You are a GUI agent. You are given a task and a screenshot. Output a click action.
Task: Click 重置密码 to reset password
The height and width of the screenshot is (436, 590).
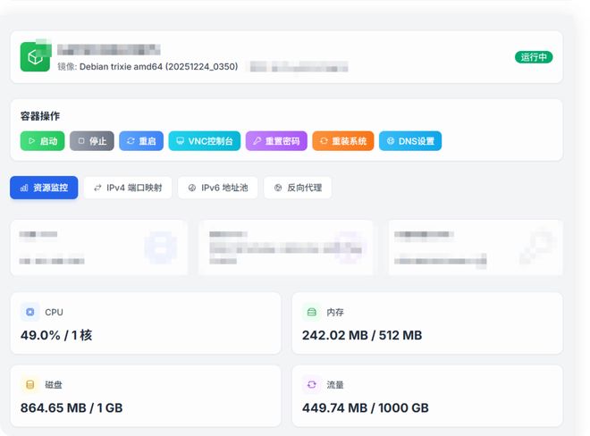[x=276, y=141]
